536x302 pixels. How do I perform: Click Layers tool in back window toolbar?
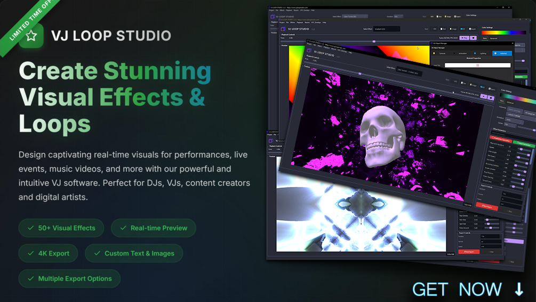458,17
